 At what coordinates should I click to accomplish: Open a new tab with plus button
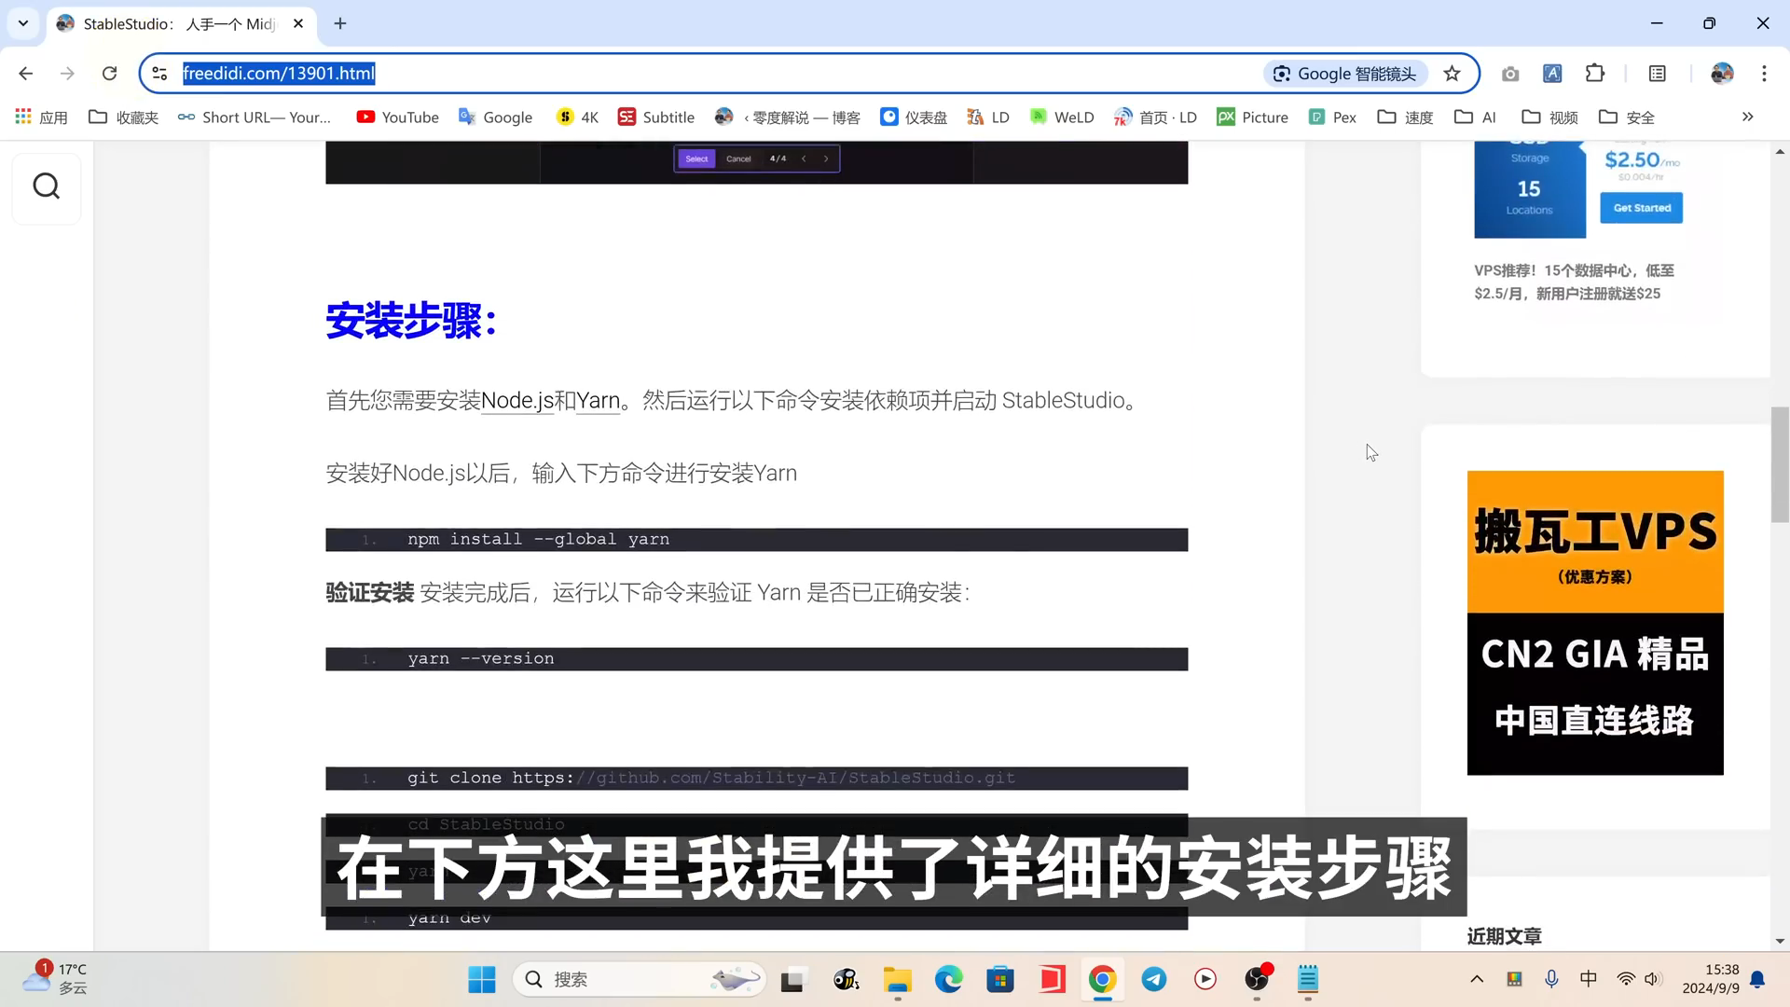340,23
